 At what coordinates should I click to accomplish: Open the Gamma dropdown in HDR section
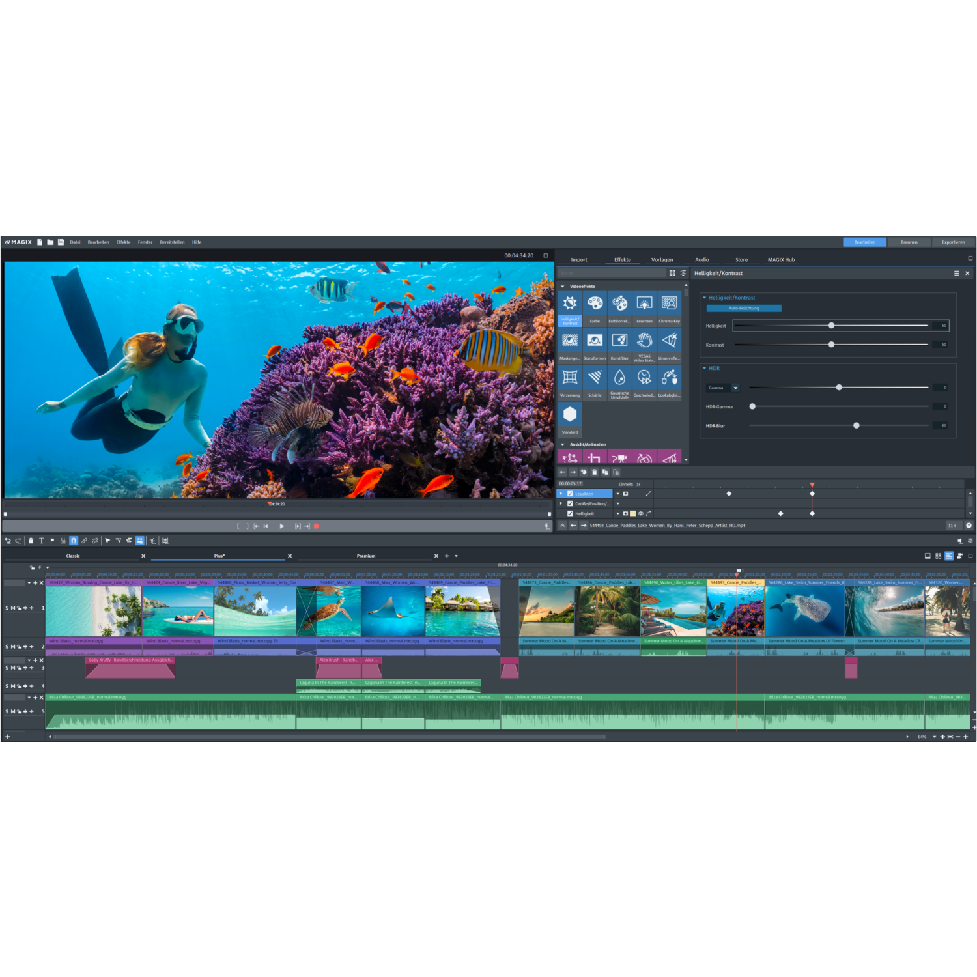click(736, 388)
